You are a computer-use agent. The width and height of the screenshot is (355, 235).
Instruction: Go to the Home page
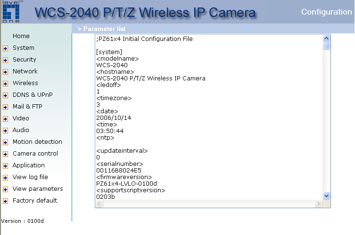pos(21,36)
